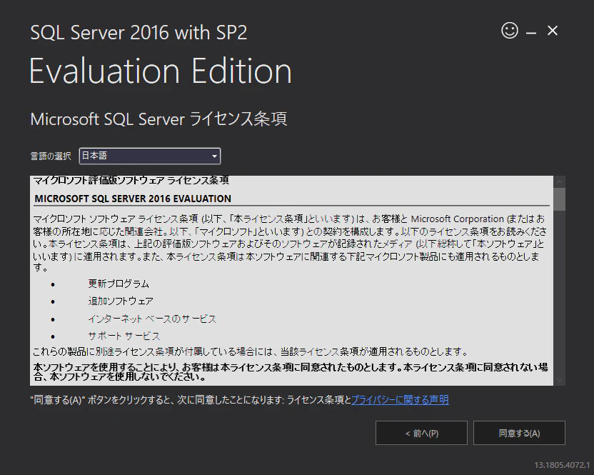Image resolution: width=594 pixels, height=475 pixels.
Task: Click the 追加ソフトウェア bullet item
Action: point(121,301)
